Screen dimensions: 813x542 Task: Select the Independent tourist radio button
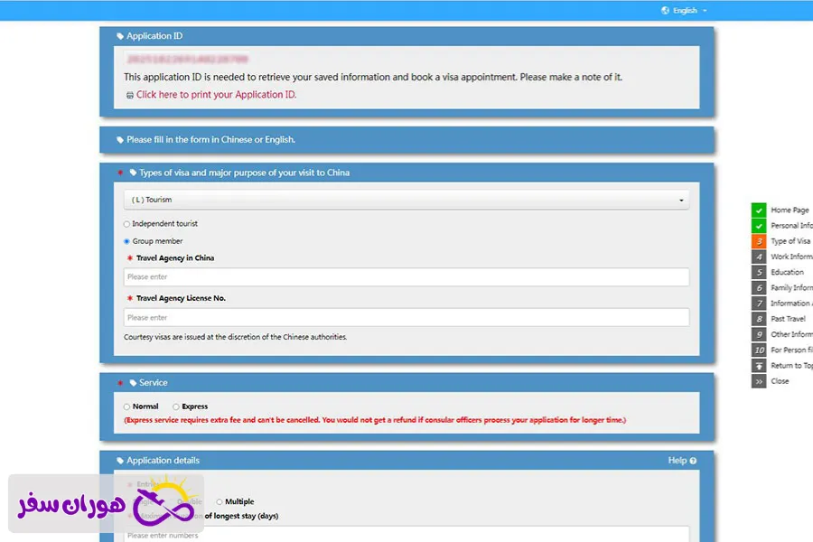pos(126,224)
